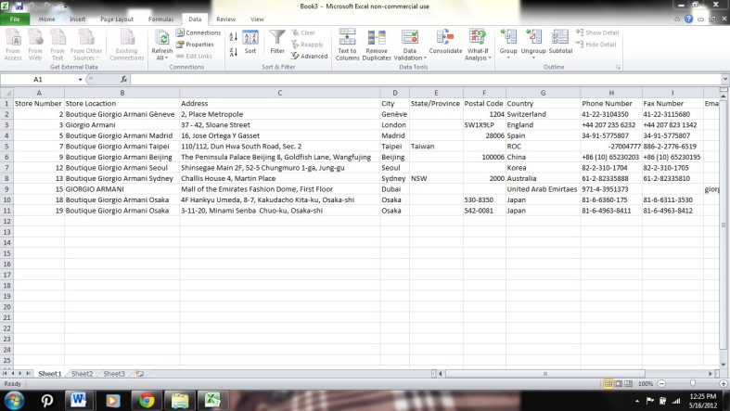Click Edit Links button

tap(194, 56)
